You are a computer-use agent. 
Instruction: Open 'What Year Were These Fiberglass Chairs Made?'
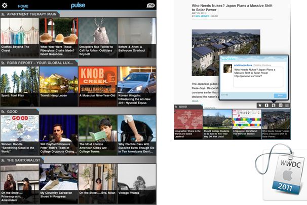[x=59, y=38]
